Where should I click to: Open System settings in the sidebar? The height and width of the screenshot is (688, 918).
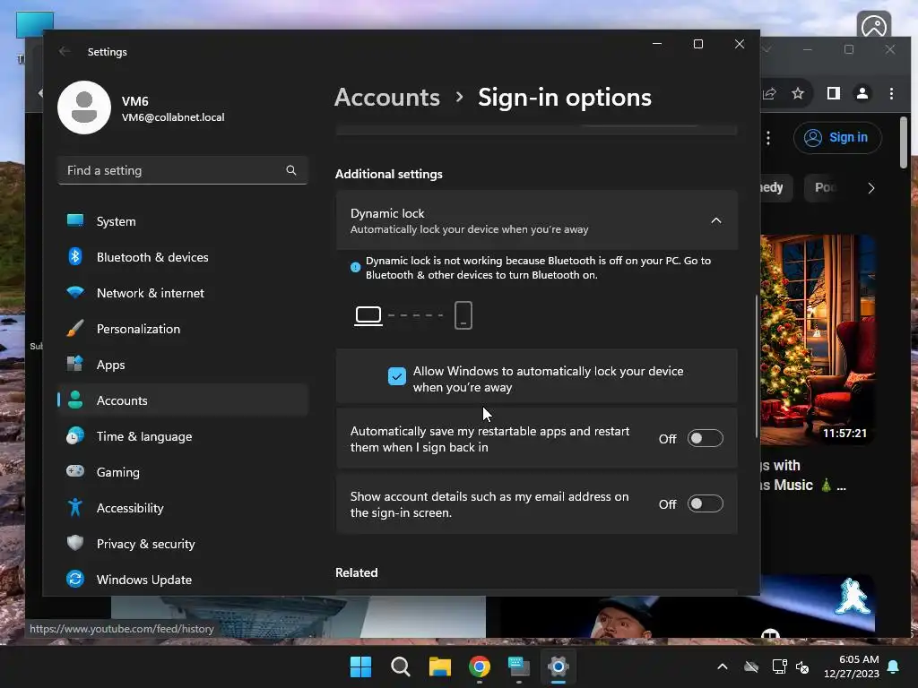[x=183, y=221]
